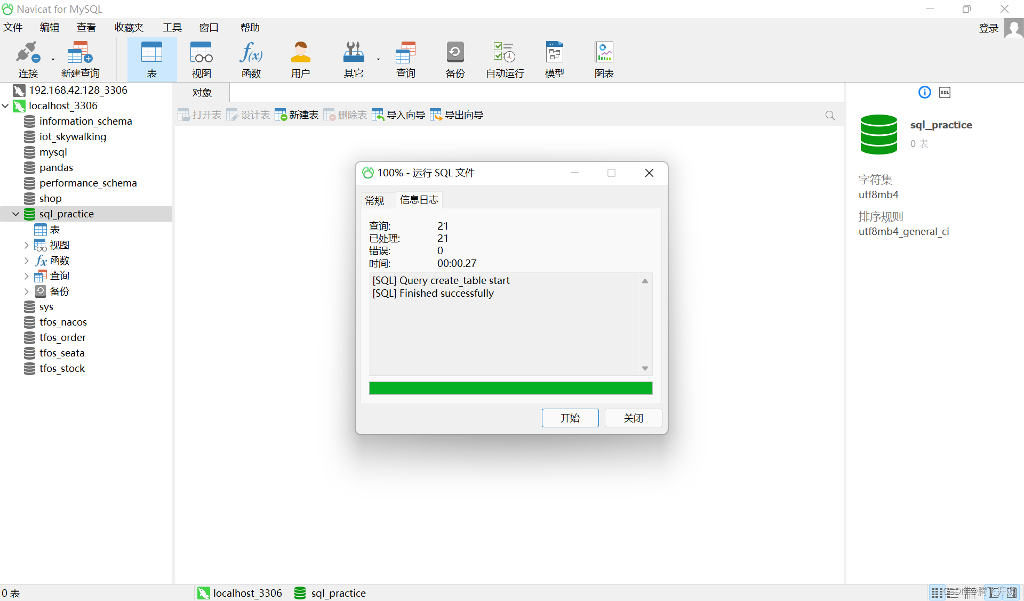Select the mysql database
This screenshot has width=1024, height=601.
[53, 152]
